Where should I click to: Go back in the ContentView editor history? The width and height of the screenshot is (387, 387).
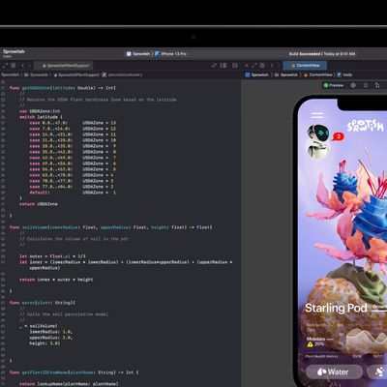[272, 66]
